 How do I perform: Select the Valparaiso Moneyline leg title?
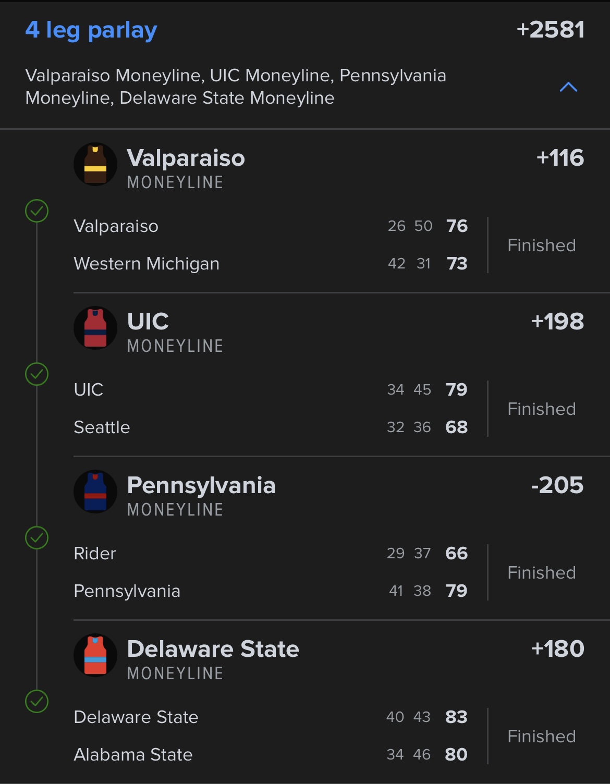pyautogui.click(x=186, y=158)
